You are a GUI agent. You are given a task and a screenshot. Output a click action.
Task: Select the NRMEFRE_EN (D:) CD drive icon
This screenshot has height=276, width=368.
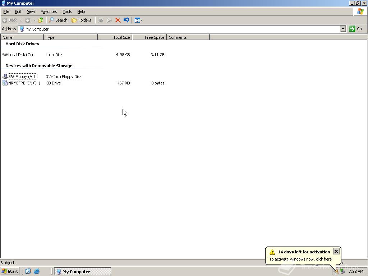coord(5,83)
